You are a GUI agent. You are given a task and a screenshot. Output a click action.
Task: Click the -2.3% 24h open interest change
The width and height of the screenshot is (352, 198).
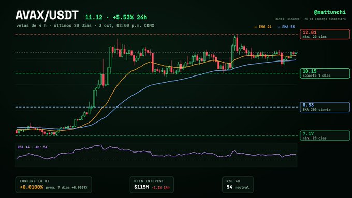pyautogui.click(x=161, y=188)
